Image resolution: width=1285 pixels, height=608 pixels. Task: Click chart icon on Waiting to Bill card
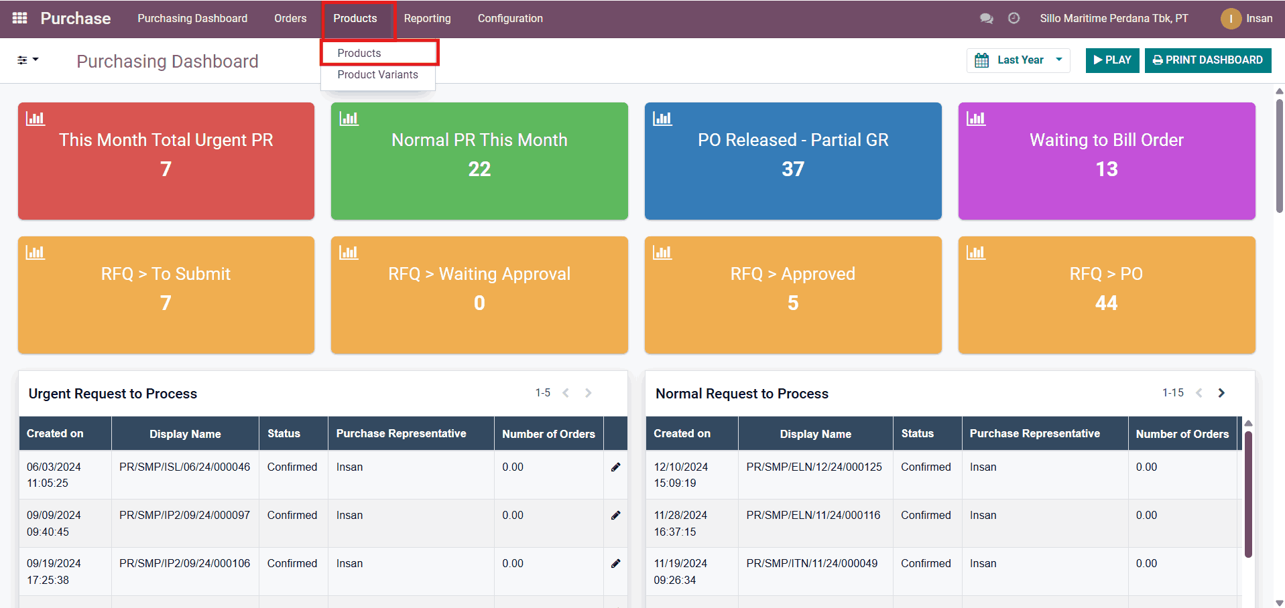pyautogui.click(x=975, y=119)
